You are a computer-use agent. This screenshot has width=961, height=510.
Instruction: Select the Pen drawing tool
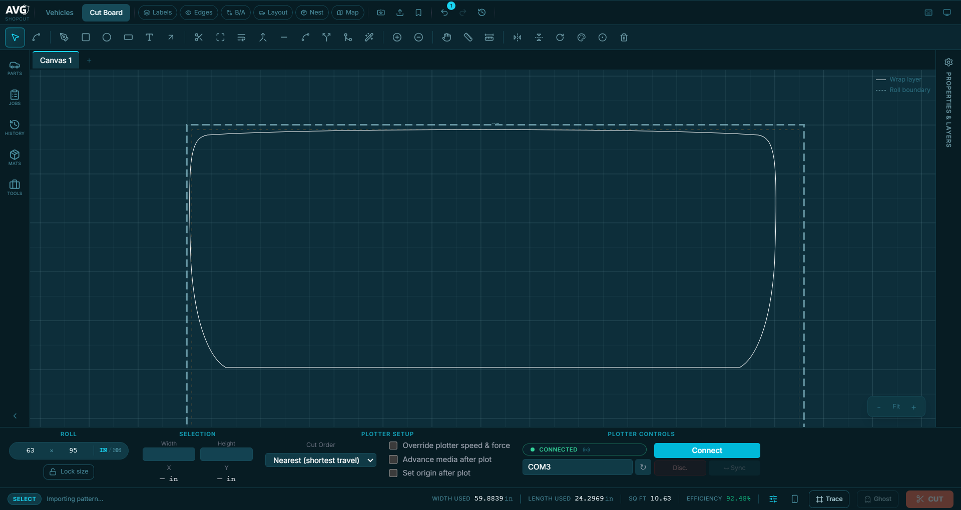coord(64,37)
